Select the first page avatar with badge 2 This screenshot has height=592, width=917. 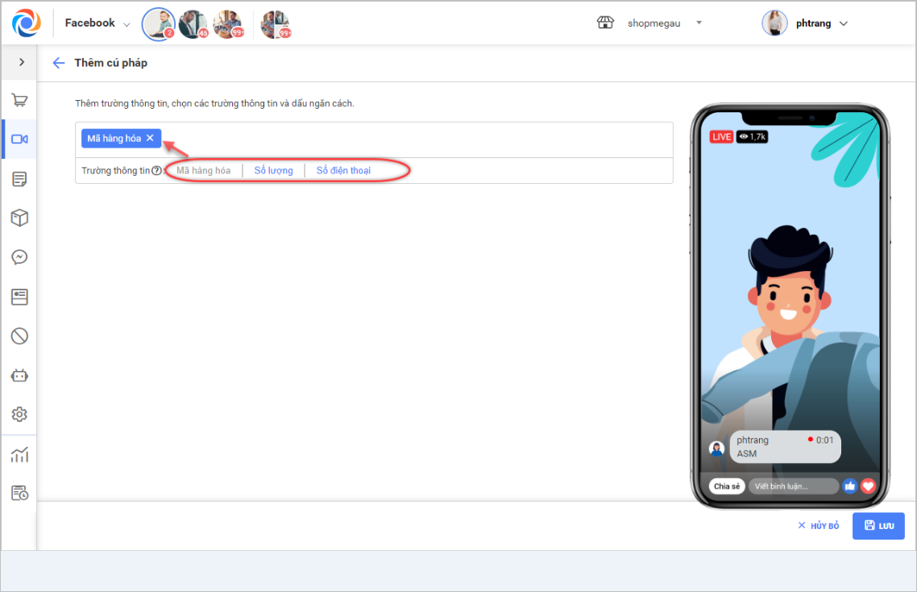[159, 24]
